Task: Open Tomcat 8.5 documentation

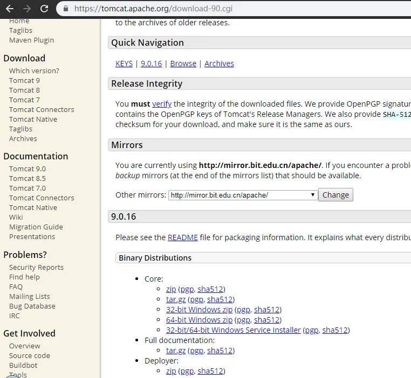Action: [28, 179]
